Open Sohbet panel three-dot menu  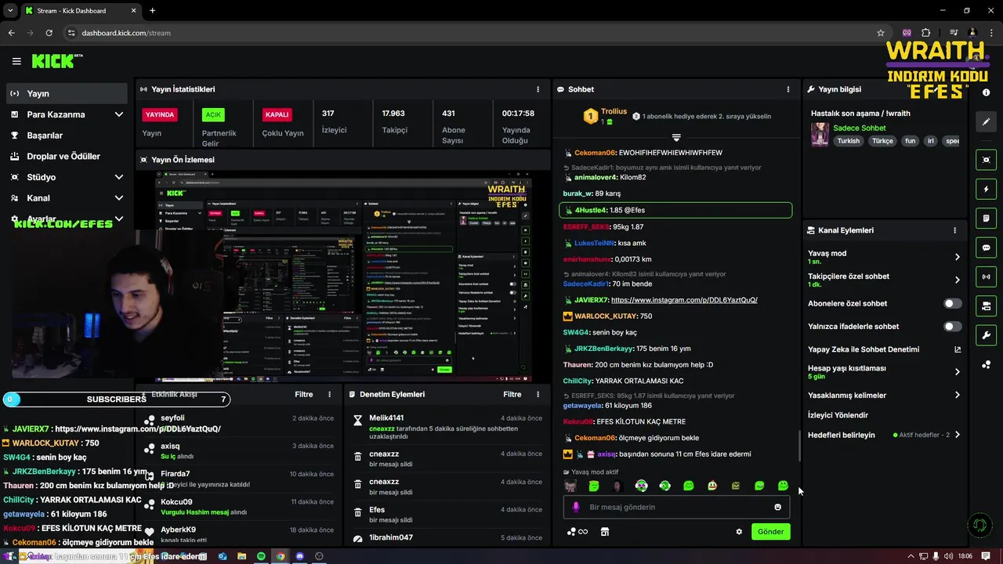788,89
